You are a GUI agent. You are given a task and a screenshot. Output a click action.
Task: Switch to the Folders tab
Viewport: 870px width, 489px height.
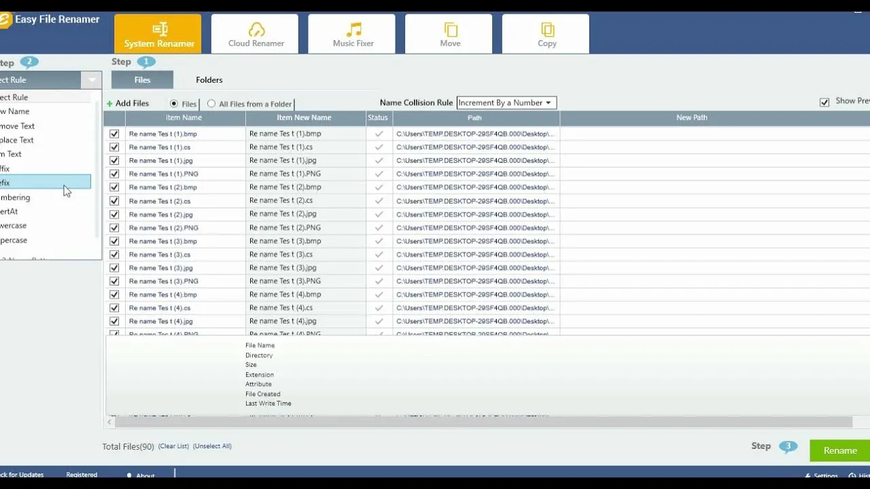pyautogui.click(x=209, y=80)
